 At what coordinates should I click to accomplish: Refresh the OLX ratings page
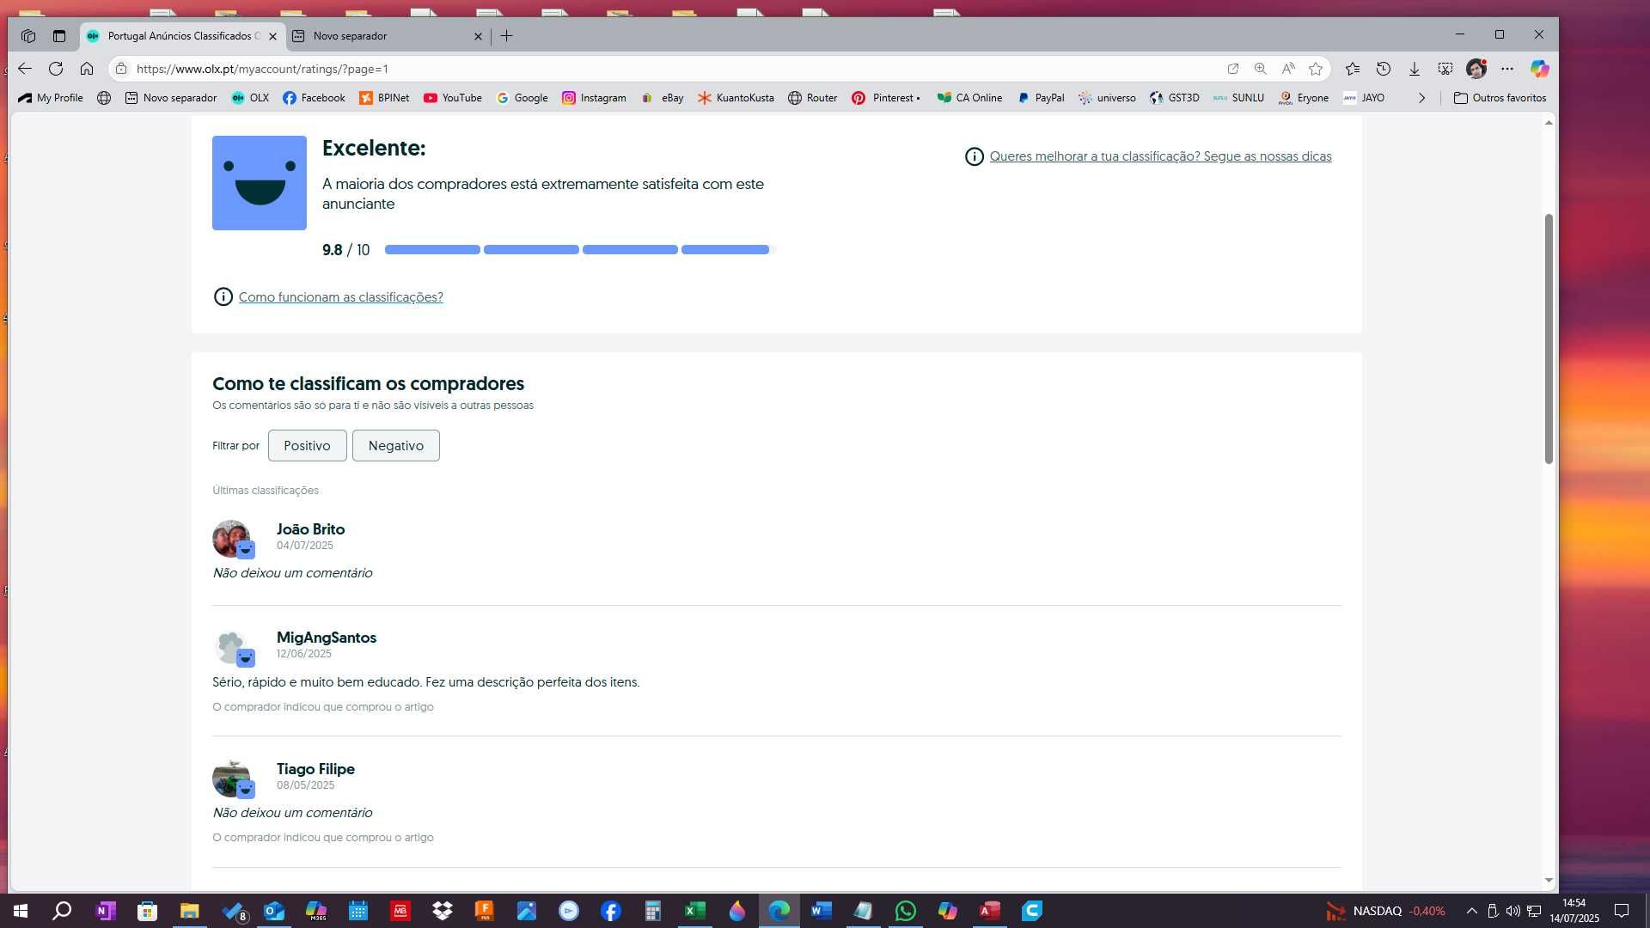56,69
